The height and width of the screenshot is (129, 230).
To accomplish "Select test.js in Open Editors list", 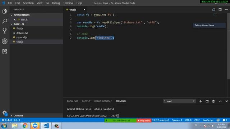I will pyautogui.click(x=36, y=19).
